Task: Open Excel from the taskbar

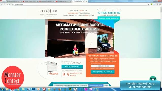Action: 23,89
